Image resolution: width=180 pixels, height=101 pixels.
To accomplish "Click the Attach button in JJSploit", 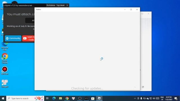I will click(x=30, y=20).
